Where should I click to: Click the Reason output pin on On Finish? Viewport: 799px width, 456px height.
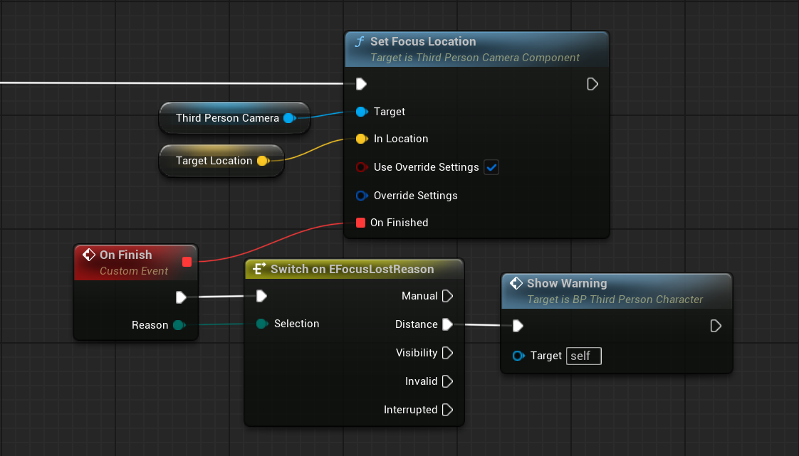178,325
